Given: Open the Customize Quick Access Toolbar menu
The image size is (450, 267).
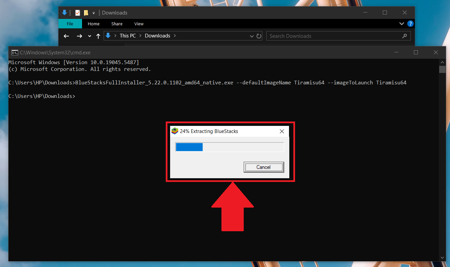Looking at the screenshot, I should (x=94, y=12).
